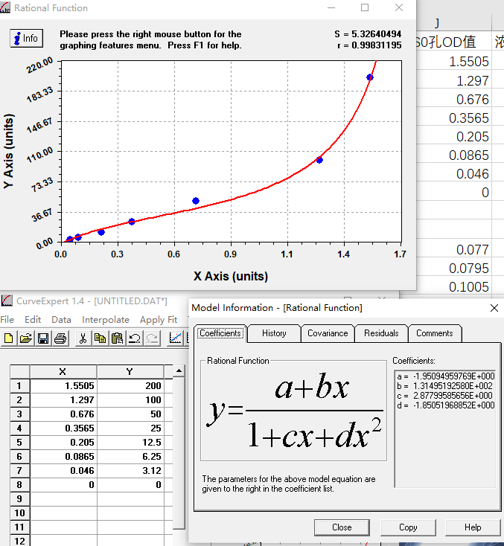The height and width of the screenshot is (546, 504).
Task: Switch to the Covariance tab
Action: tap(328, 333)
